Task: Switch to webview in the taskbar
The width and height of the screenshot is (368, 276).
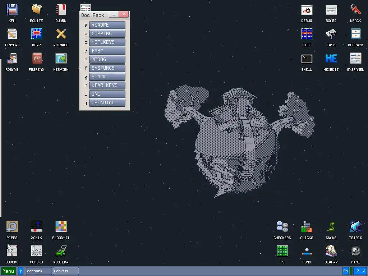Action: click(66, 271)
